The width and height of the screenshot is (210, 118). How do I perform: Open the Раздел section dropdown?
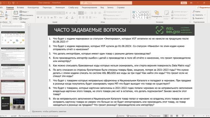pos(25,19)
